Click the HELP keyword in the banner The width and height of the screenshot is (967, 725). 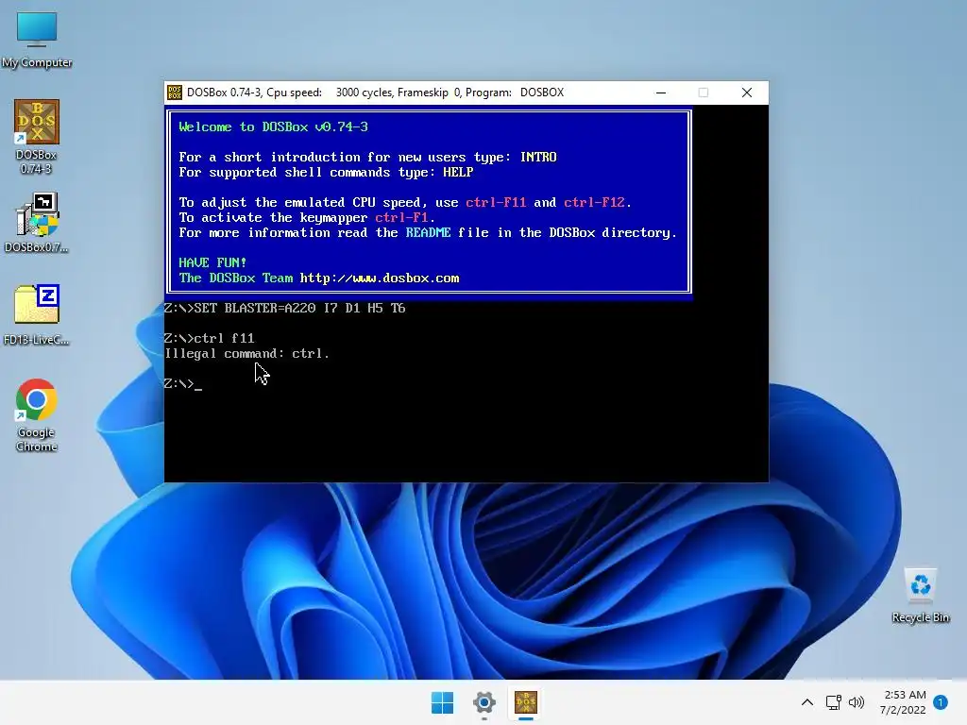pyautogui.click(x=458, y=172)
